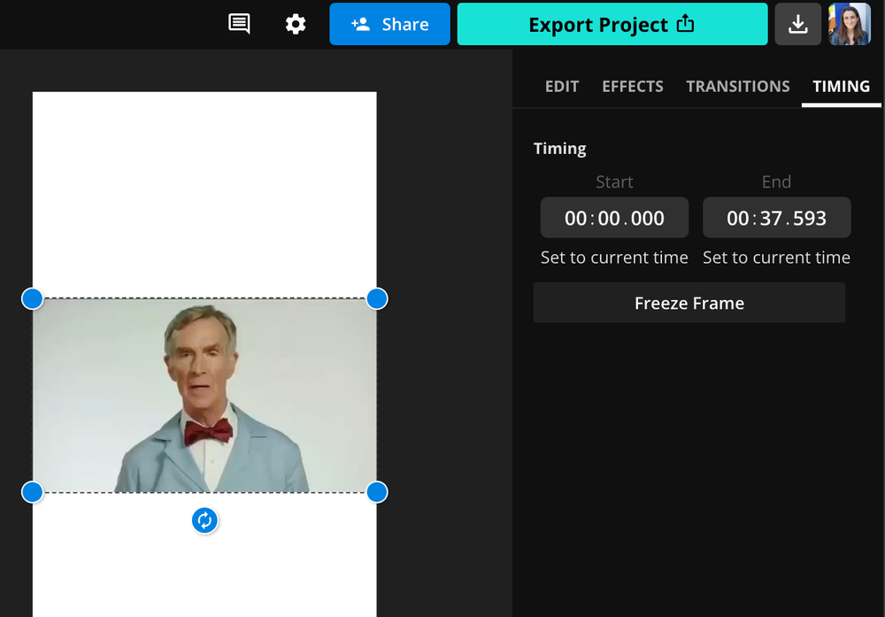Screen dimensions: 885x617
Task: Click the rotate icon below the video clip
Action: point(204,521)
